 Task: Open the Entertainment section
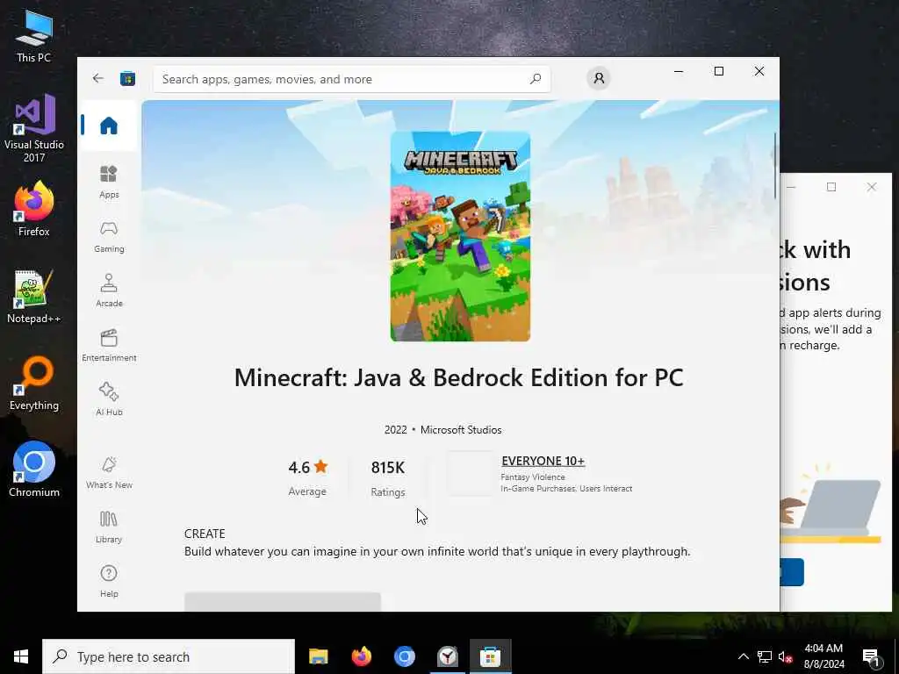[x=108, y=345]
